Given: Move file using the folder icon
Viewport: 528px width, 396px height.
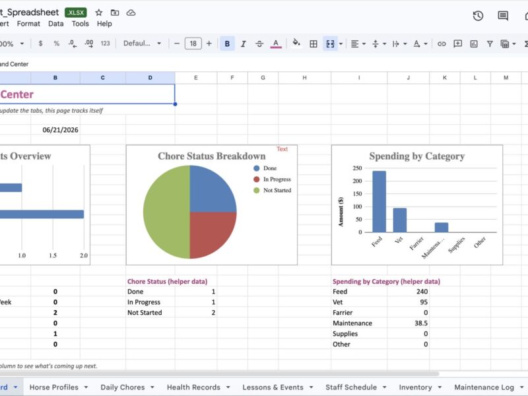Looking at the screenshot, I should [115, 13].
